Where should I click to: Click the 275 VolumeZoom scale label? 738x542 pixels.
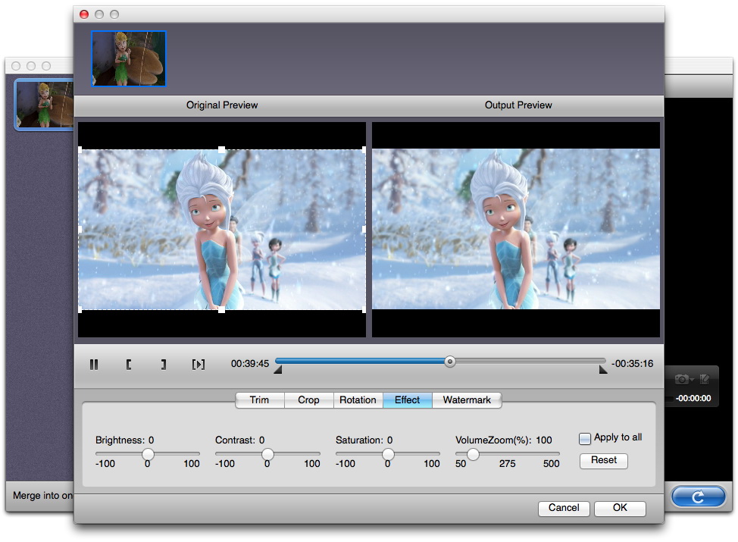click(x=507, y=464)
